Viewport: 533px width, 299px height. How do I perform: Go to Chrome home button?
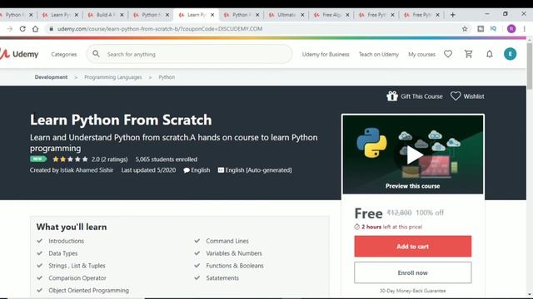click(35, 29)
